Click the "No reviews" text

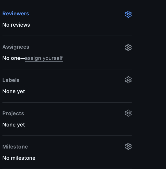click(16, 25)
